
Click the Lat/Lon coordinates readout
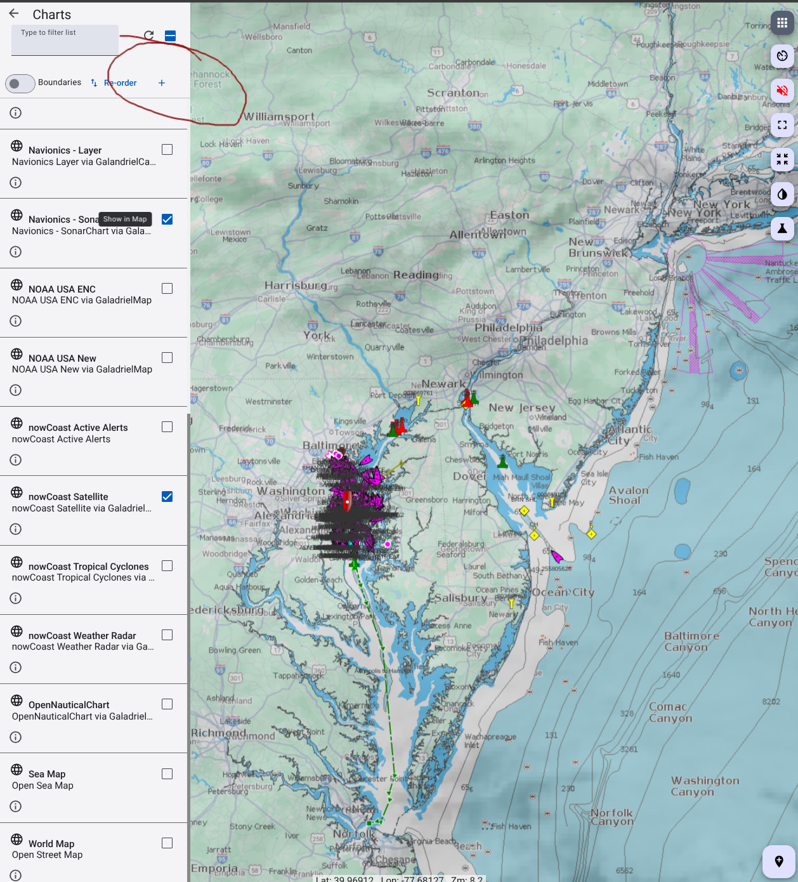point(400,878)
